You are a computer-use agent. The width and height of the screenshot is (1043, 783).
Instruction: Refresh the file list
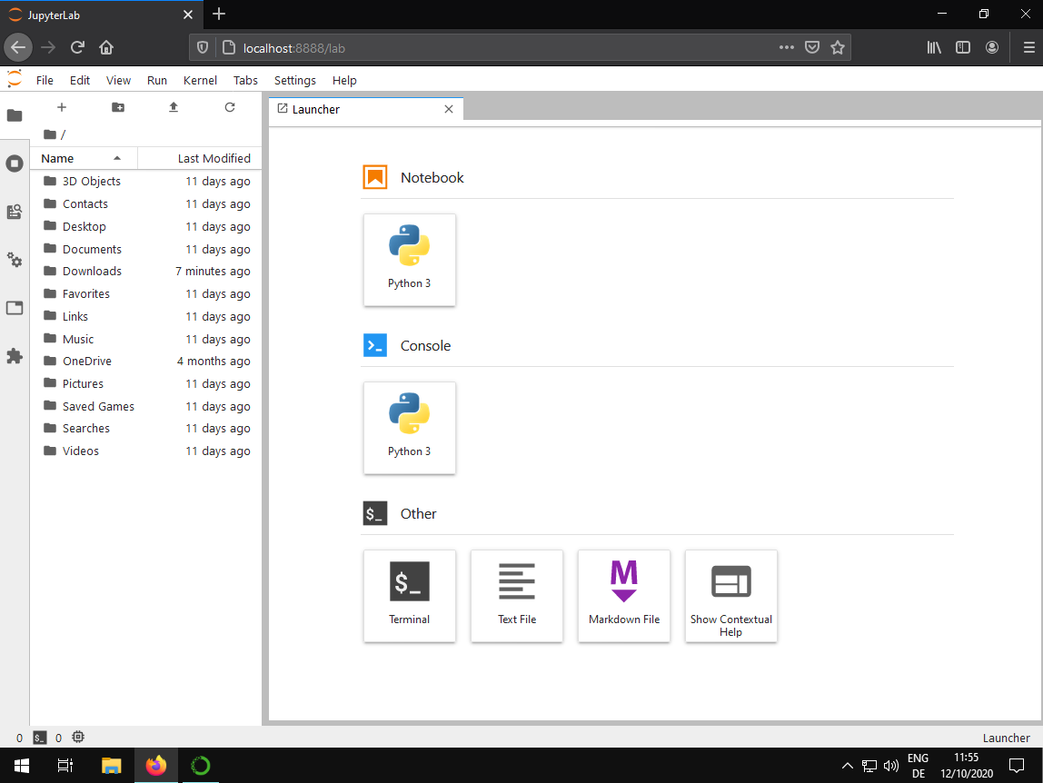(x=230, y=107)
